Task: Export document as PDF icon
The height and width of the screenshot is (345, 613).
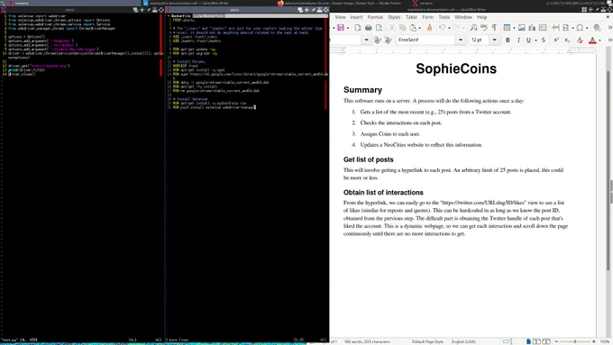Action: [358, 27]
